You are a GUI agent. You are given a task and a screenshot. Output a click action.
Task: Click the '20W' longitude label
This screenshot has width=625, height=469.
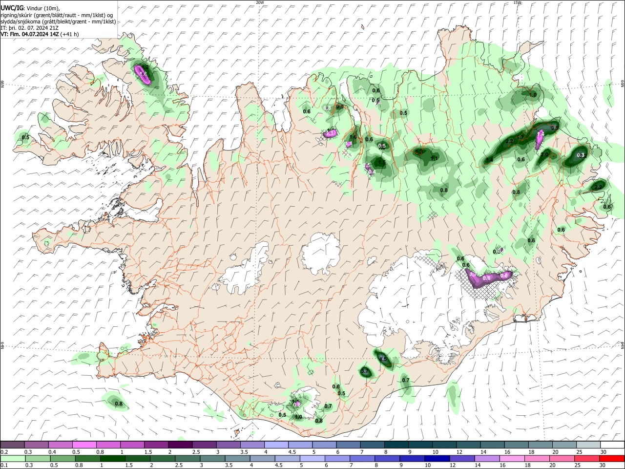tap(260, 2)
